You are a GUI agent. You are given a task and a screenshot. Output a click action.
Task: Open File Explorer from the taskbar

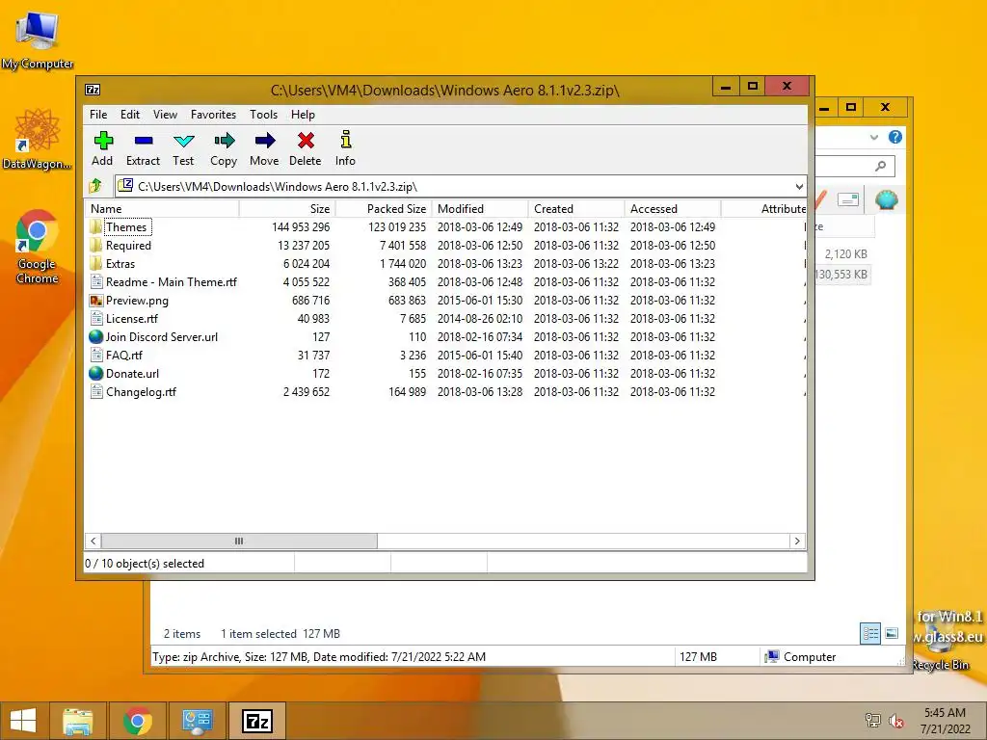tap(78, 721)
